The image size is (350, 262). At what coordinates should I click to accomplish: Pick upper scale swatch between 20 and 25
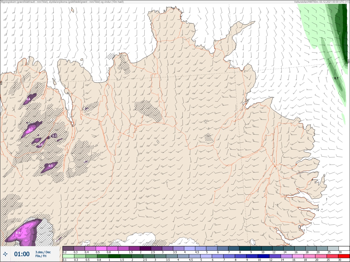coord(322,248)
